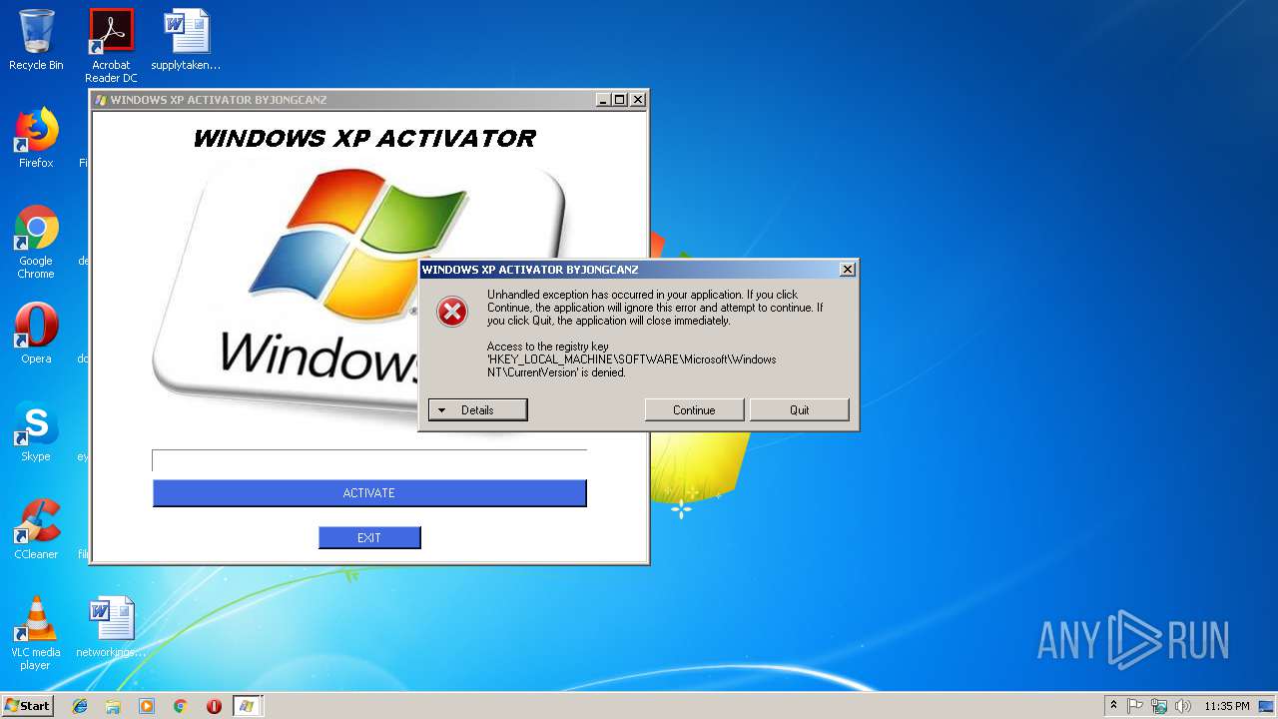Close the Windows XP Activator main window
The image size is (1278, 719).
coord(638,100)
